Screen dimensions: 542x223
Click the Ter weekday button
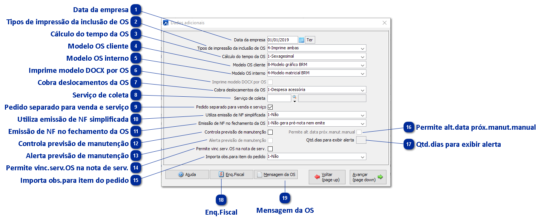pos(310,40)
